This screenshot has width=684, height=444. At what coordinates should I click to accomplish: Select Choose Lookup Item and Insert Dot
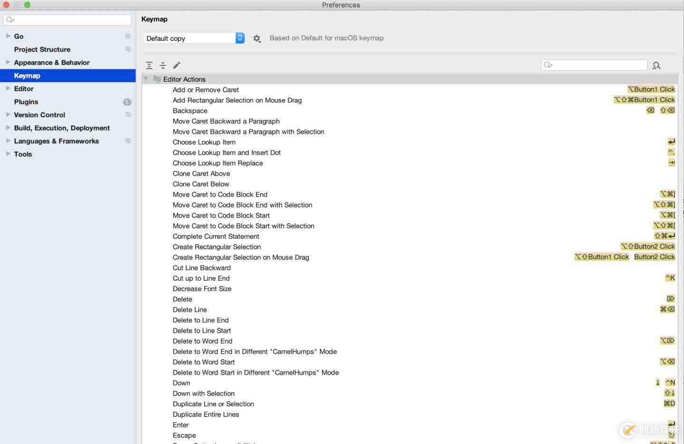[x=227, y=152]
